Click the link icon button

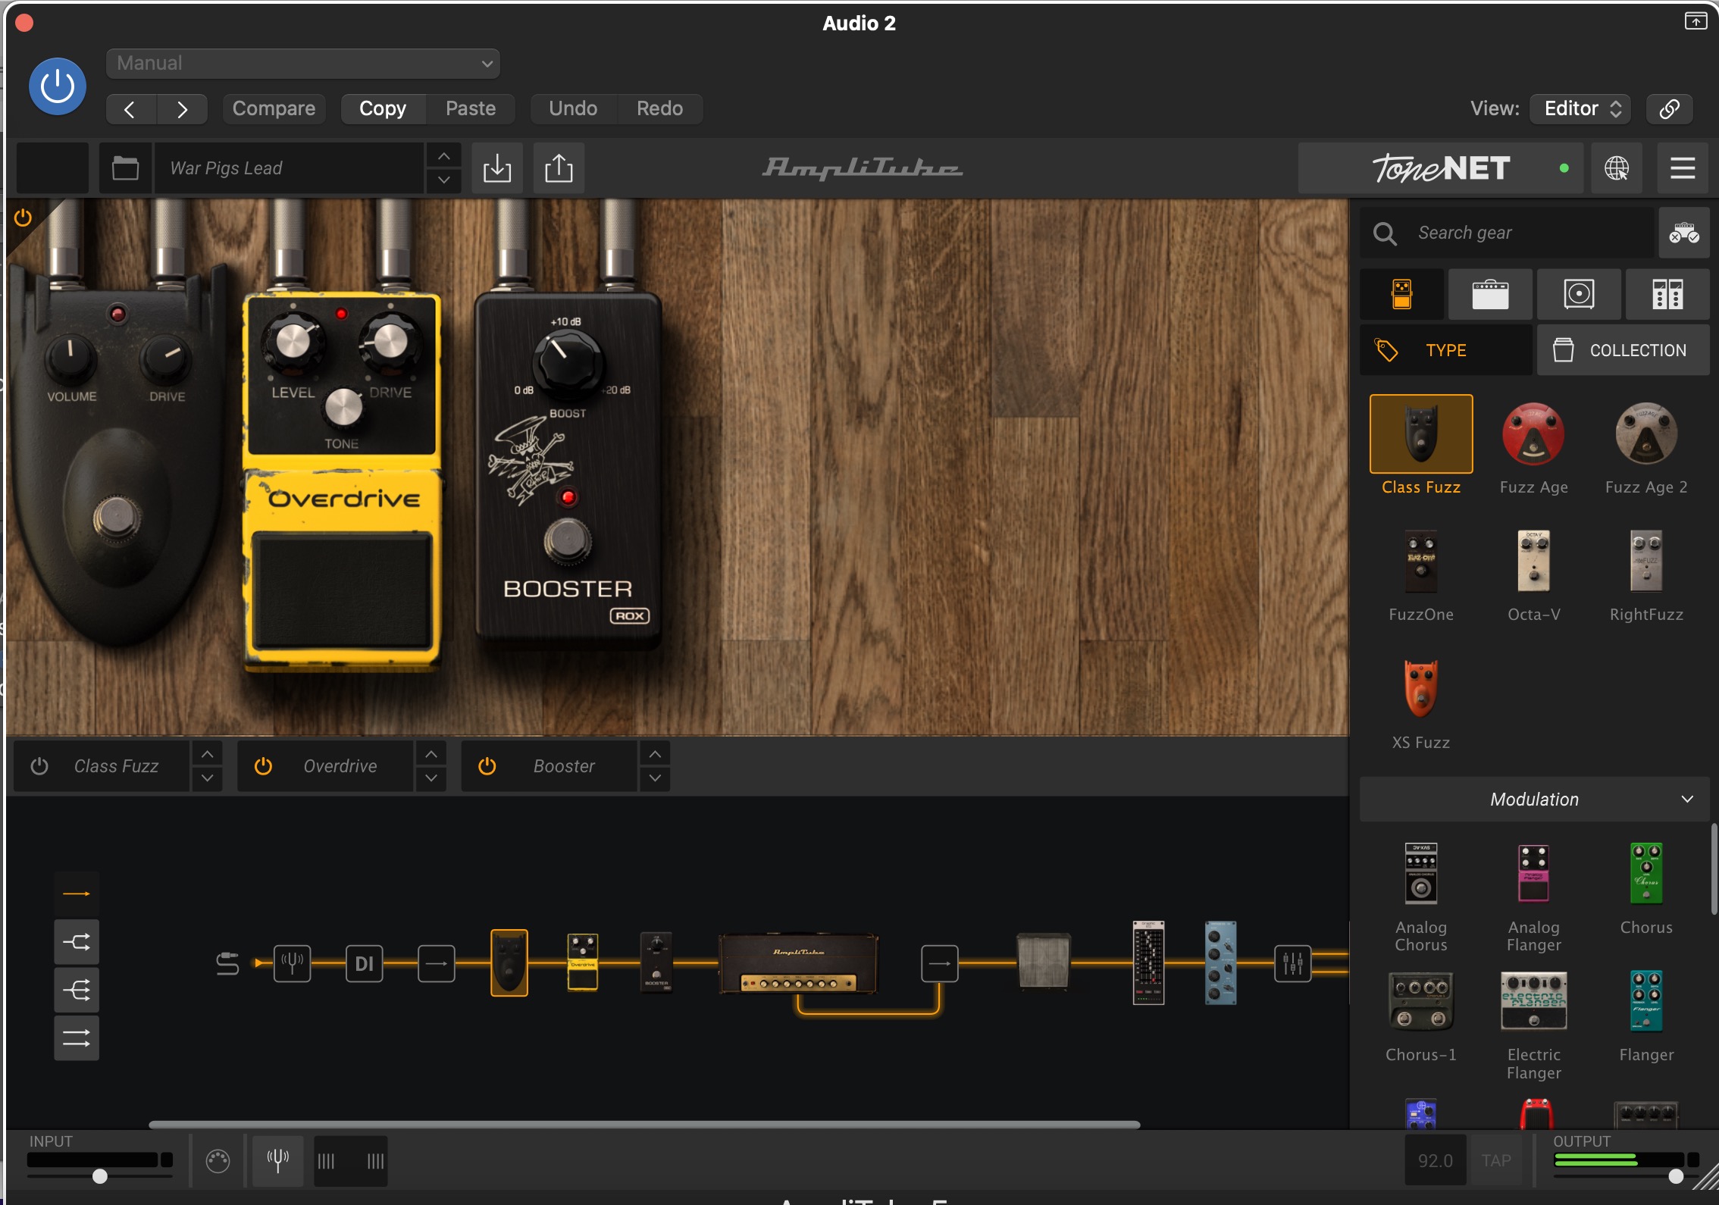1670,109
